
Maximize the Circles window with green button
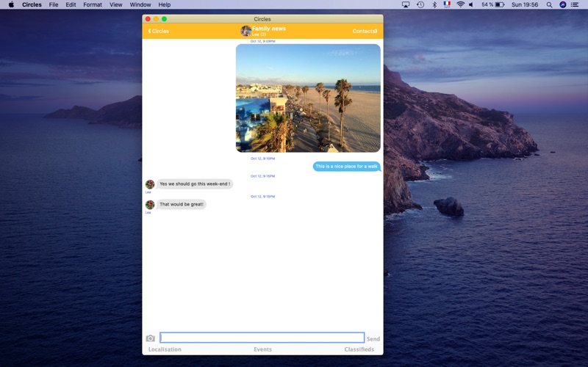[x=164, y=19]
